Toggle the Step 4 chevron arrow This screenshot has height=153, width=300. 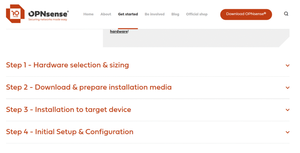coord(287,132)
